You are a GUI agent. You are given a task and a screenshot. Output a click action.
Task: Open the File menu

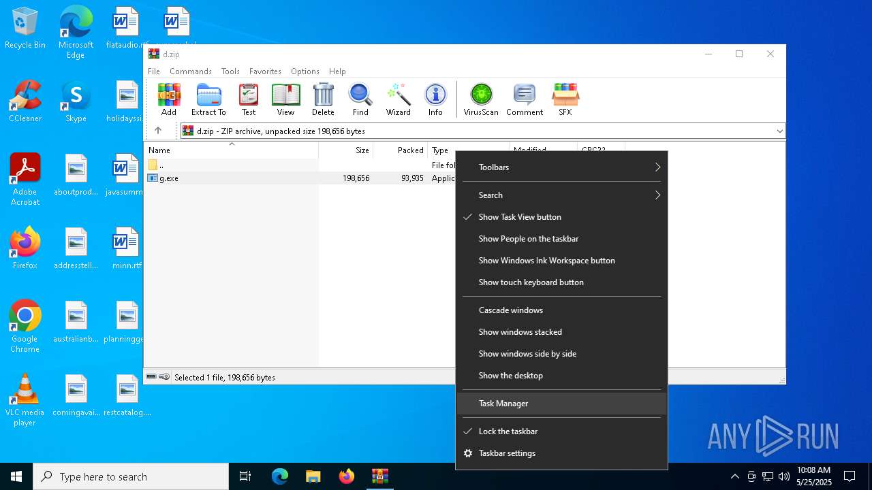click(x=154, y=71)
